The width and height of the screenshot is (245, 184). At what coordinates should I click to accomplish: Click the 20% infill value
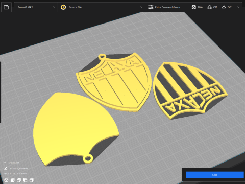coord(200,7)
